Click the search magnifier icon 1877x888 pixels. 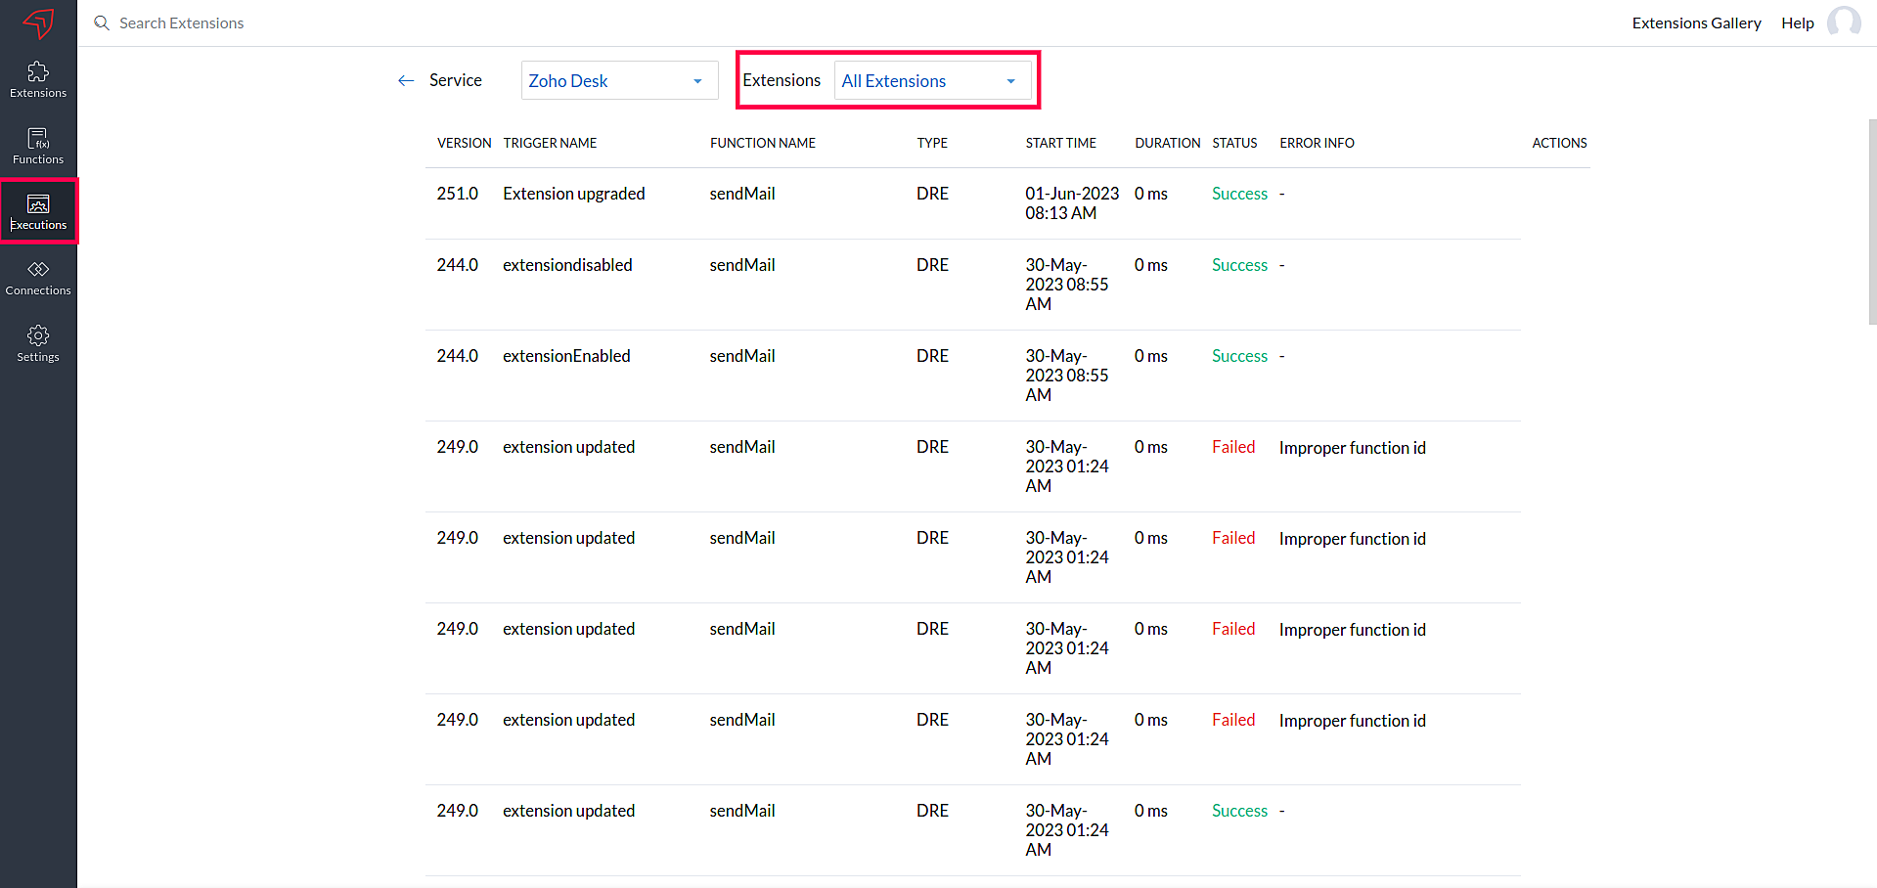(x=102, y=22)
